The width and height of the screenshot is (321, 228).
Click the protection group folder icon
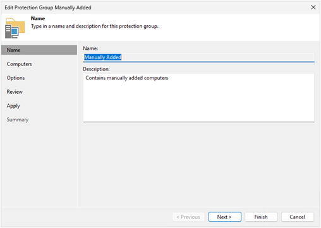tap(15, 28)
